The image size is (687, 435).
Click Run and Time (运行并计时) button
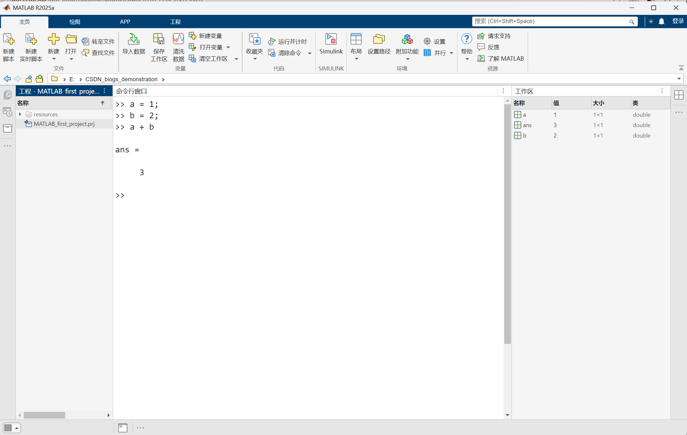pos(288,41)
